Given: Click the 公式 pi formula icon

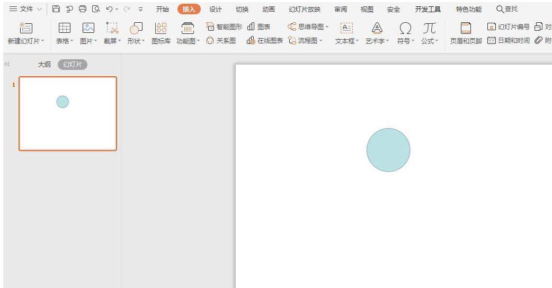Looking at the screenshot, I should (429, 28).
